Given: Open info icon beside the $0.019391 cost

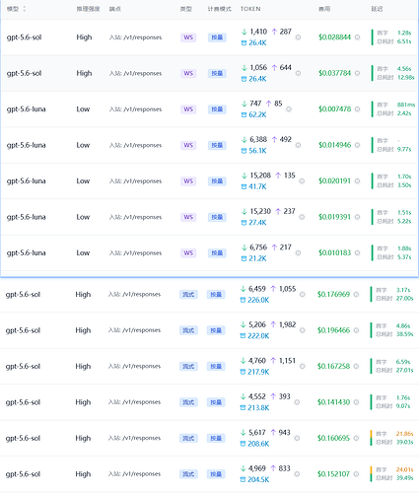Looking at the screenshot, I should pyautogui.click(x=357, y=217).
